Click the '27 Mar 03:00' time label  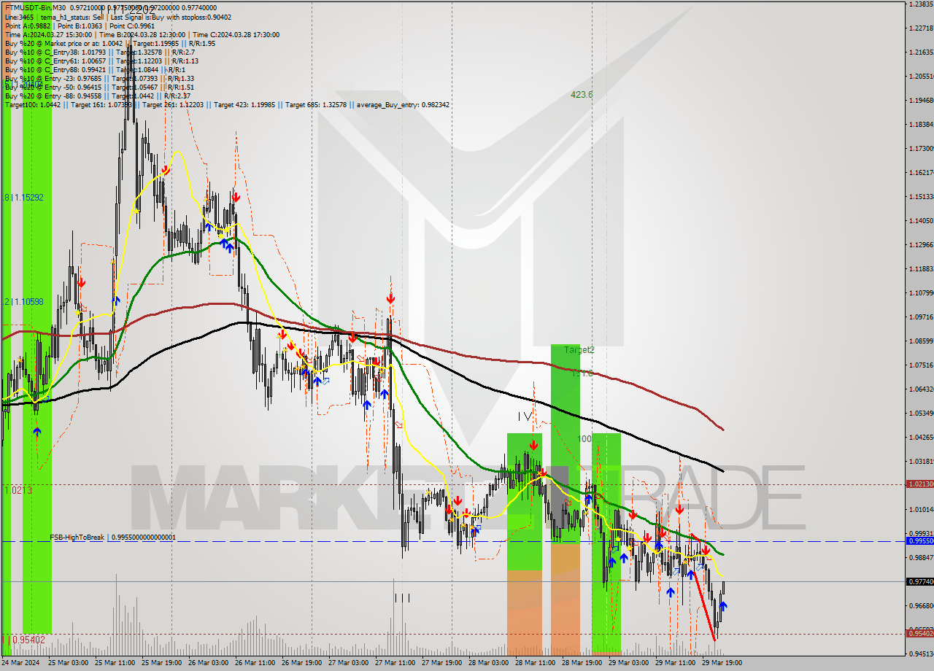tap(348, 664)
